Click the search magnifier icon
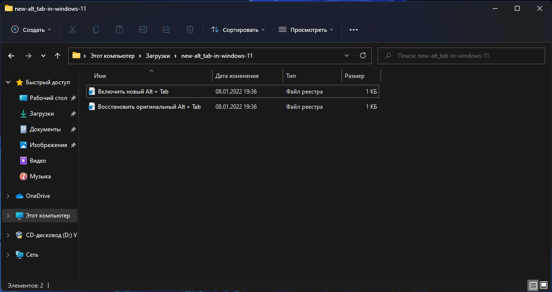552x292 pixels. click(387, 56)
